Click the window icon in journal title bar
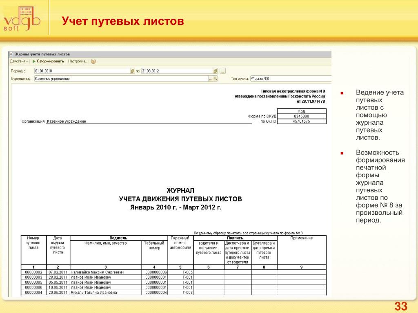 coord(11,54)
